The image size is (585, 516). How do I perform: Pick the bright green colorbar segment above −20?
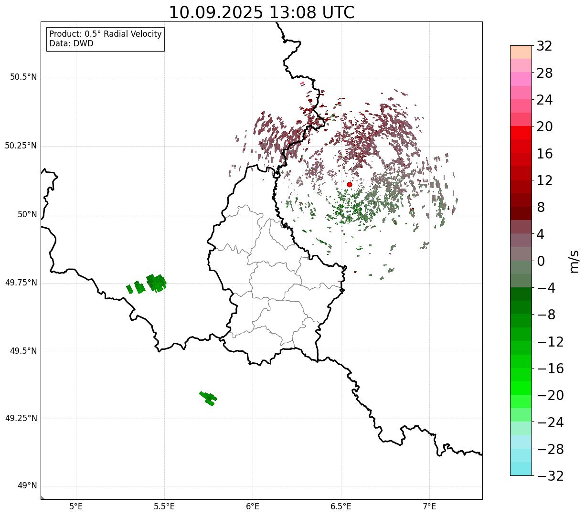click(521, 388)
